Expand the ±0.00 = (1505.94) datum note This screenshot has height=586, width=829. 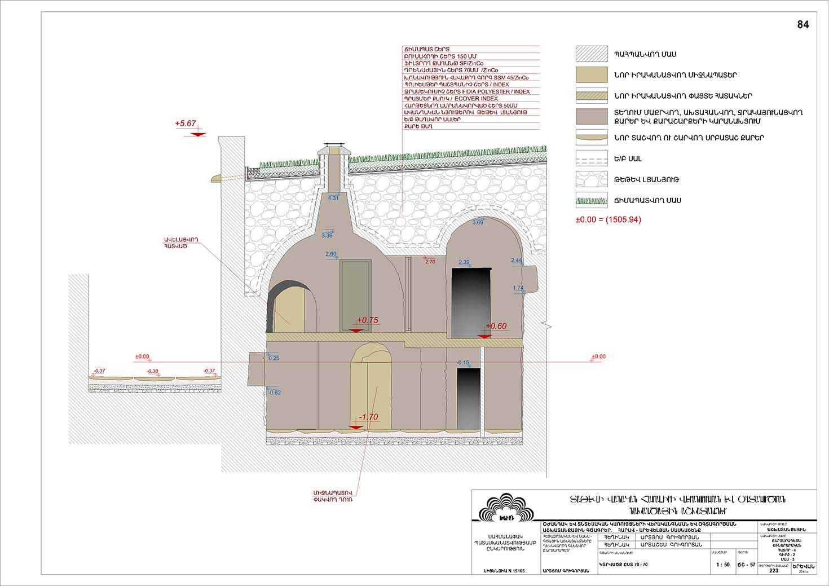click(x=608, y=219)
